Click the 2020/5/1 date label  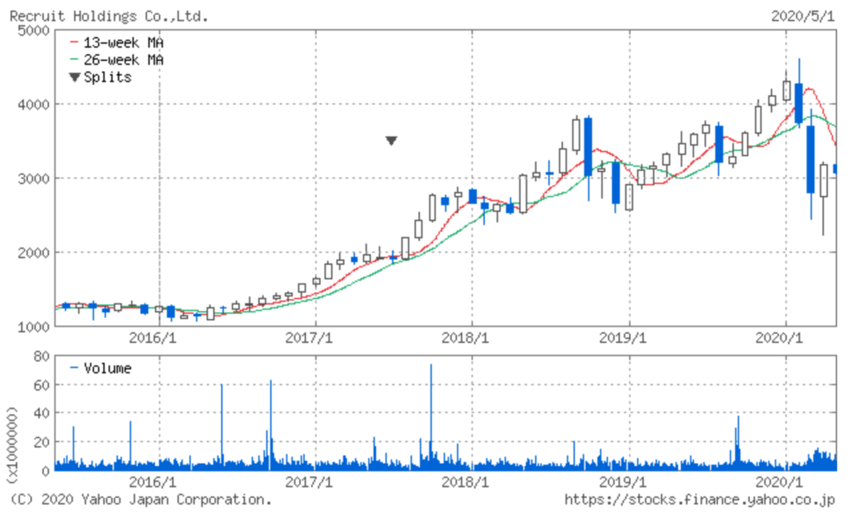[x=803, y=16]
